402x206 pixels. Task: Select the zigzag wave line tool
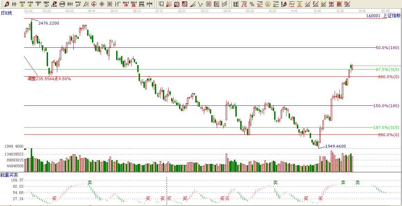(x=200, y=4)
